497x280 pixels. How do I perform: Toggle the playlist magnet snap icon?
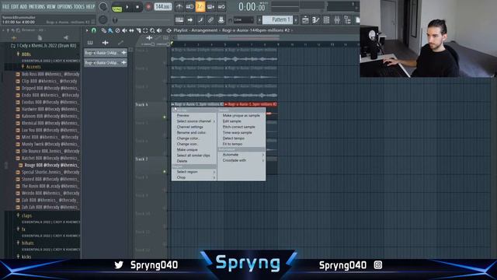coord(94,30)
